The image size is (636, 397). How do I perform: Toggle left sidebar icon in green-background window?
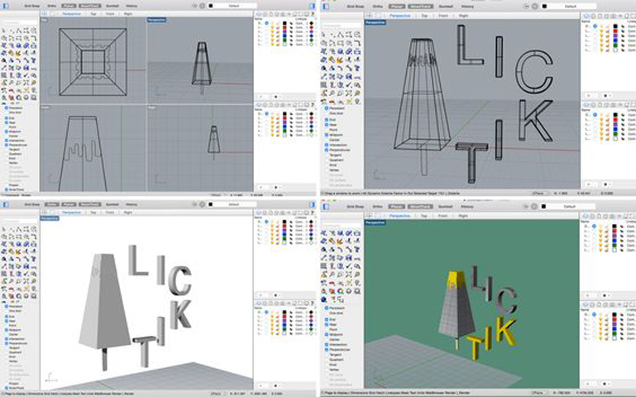pyautogui.click(x=326, y=207)
